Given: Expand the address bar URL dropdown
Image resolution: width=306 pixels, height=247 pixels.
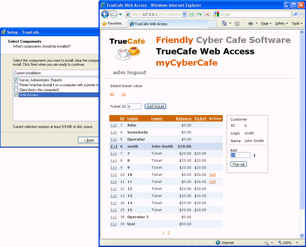Looking at the screenshot, I should click(184, 14).
